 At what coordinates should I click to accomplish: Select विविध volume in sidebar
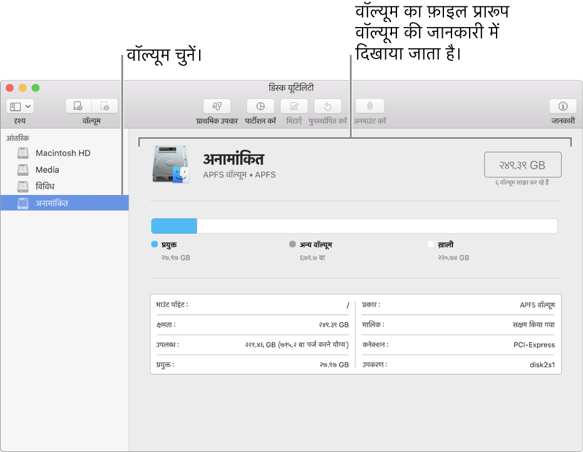point(64,186)
